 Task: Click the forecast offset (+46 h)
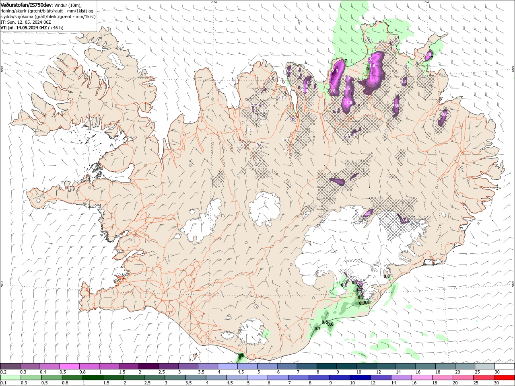56,28
